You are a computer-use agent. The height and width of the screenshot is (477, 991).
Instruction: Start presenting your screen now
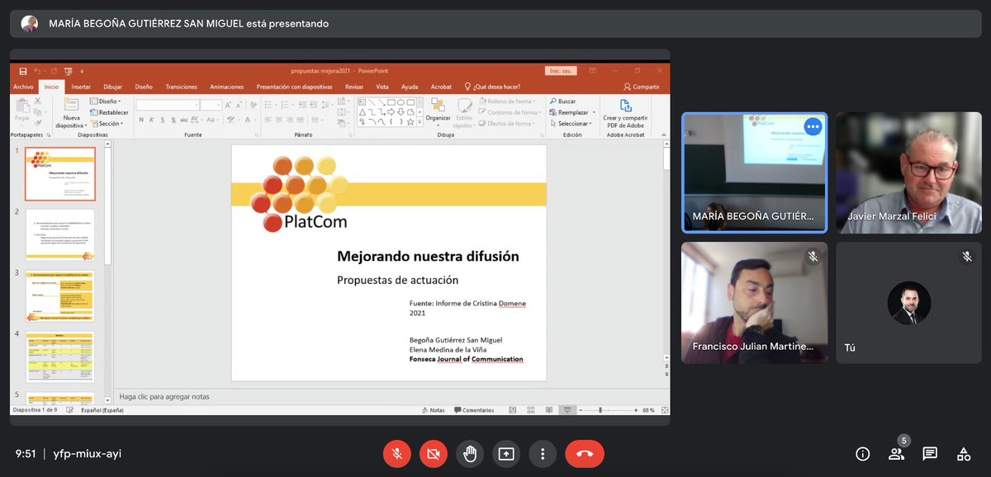[505, 453]
